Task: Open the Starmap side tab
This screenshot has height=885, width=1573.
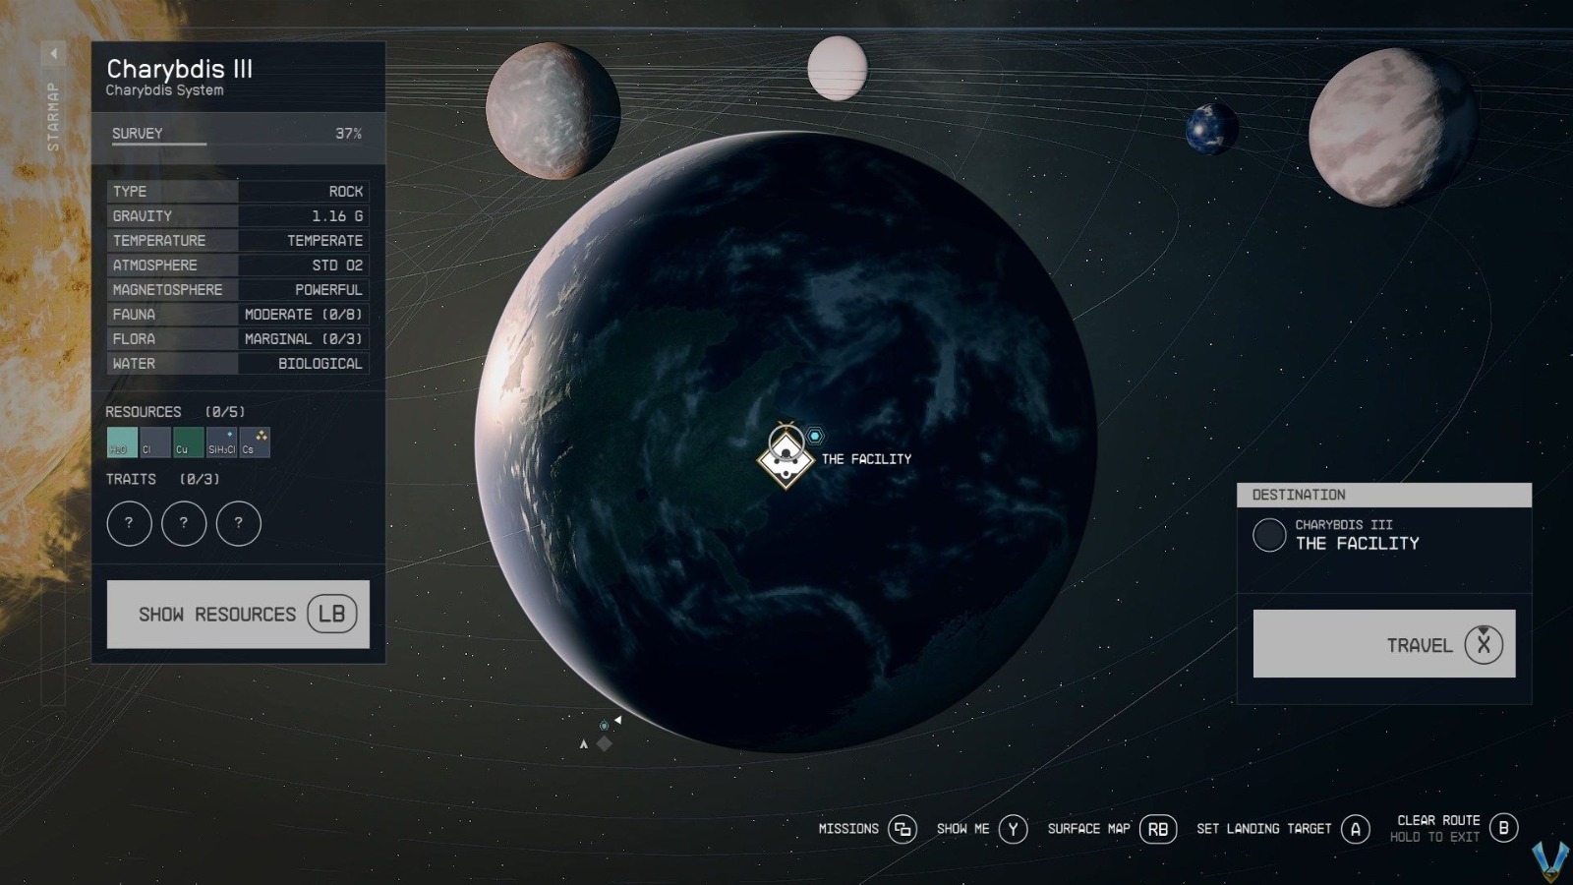Action: tap(53, 116)
